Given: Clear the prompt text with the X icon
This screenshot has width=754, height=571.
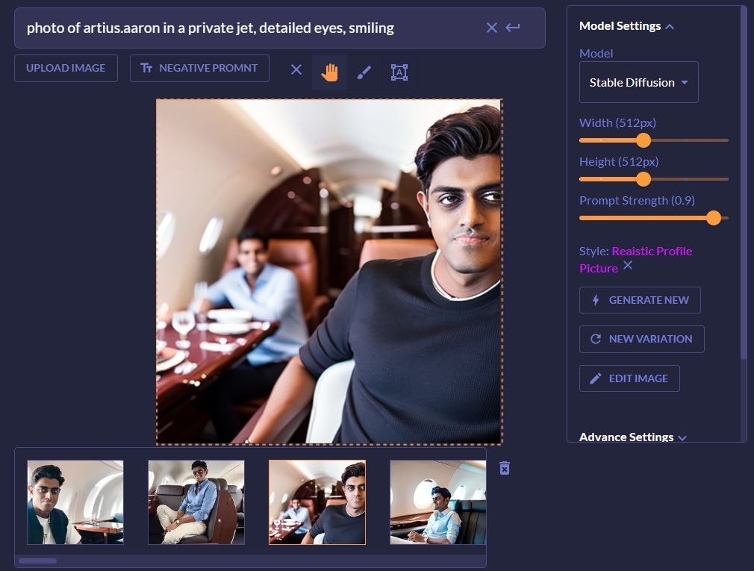Looking at the screenshot, I should pyautogui.click(x=491, y=28).
